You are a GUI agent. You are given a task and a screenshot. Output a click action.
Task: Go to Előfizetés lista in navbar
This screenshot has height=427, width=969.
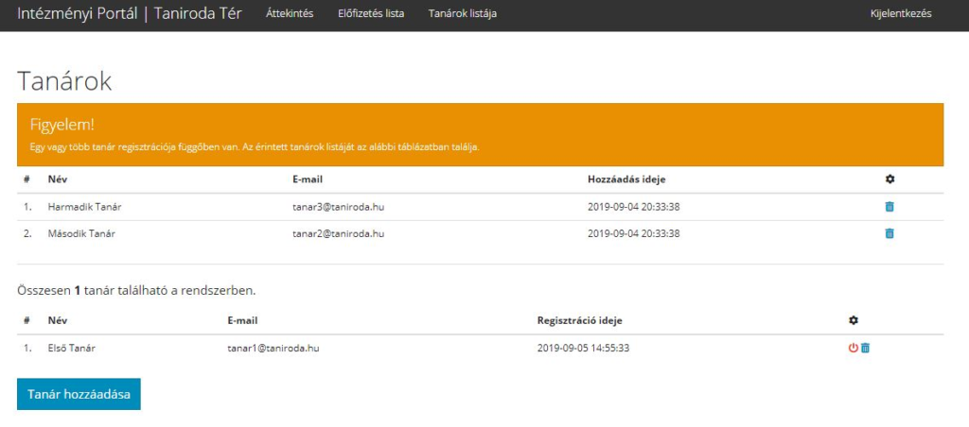tap(371, 14)
